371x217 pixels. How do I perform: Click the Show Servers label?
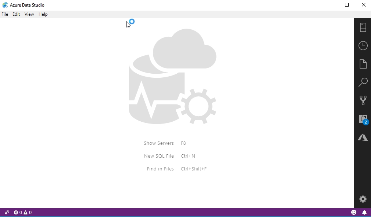[x=159, y=143]
